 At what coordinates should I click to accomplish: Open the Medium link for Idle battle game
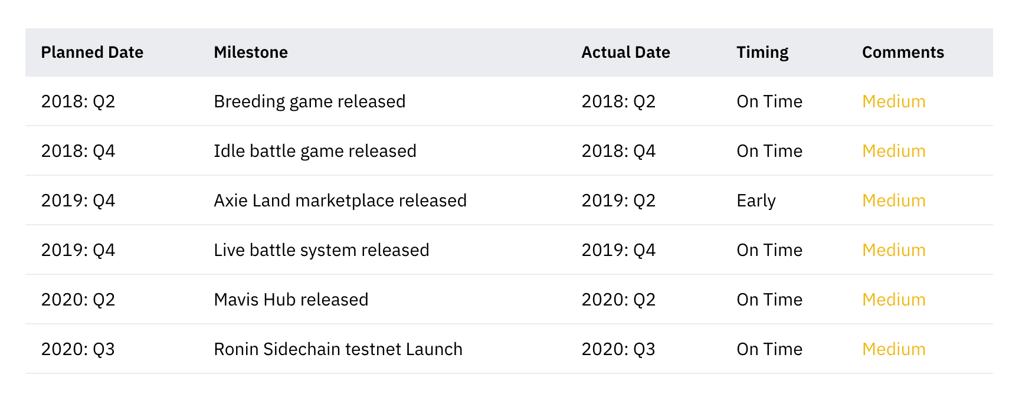pyautogui.click(x=893, y=151)
